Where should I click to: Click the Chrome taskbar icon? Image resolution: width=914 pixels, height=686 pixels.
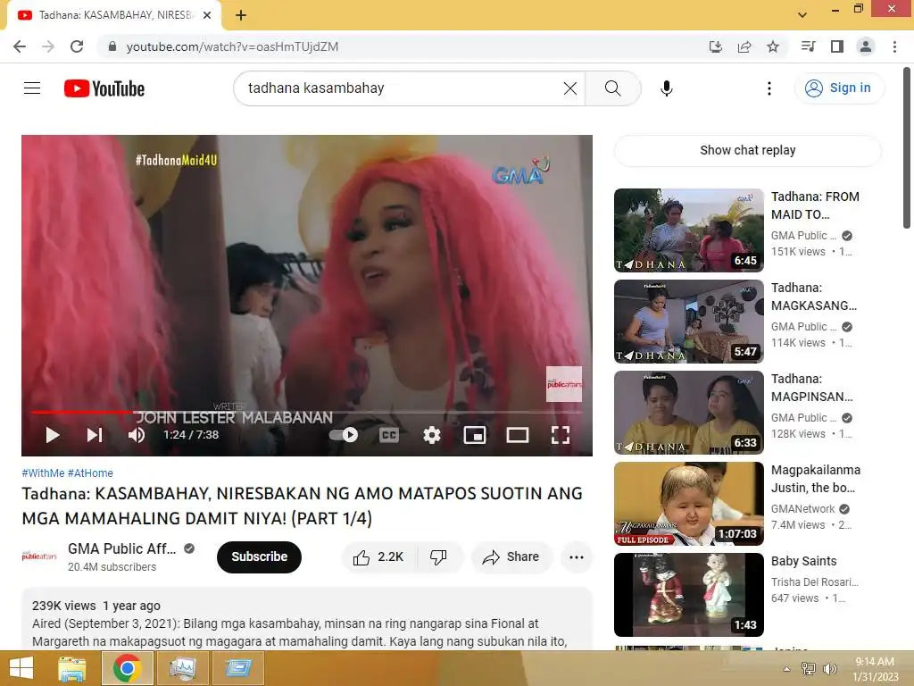pos(128,668)
